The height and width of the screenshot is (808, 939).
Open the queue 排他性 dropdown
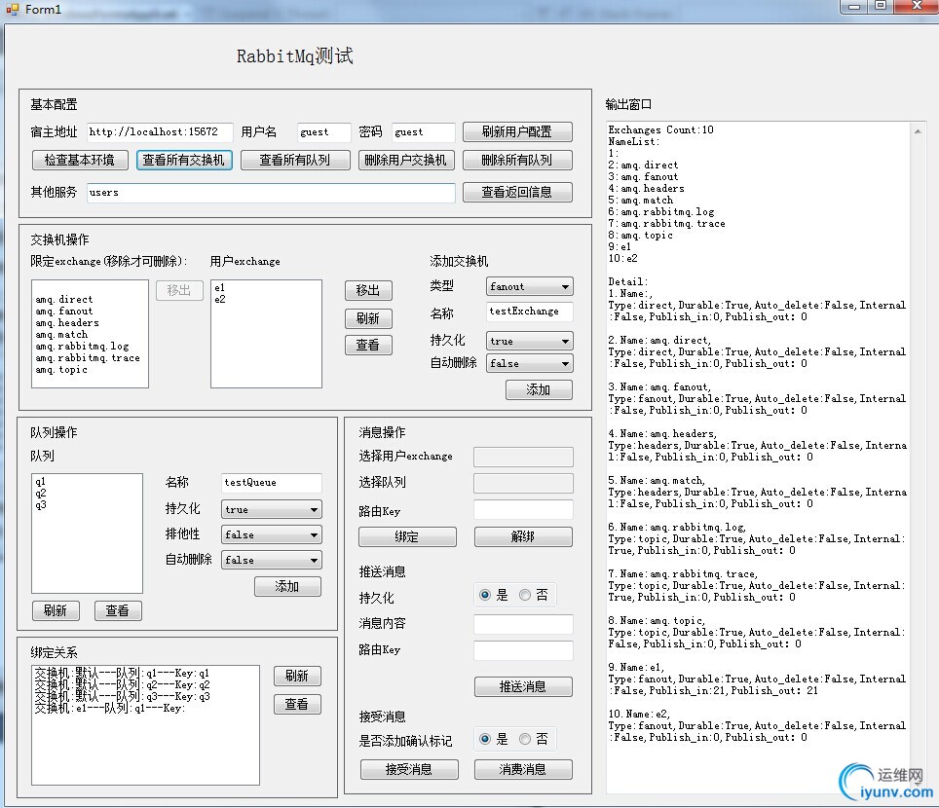coord(272,534)
